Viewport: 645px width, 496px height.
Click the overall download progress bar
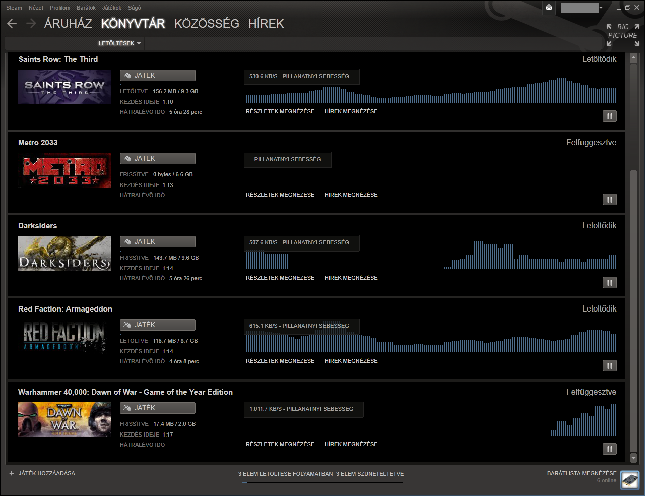click(322, 483)
